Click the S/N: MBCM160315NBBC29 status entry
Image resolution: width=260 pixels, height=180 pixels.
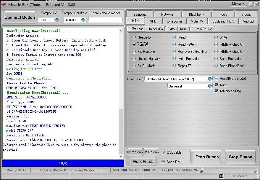134,170
